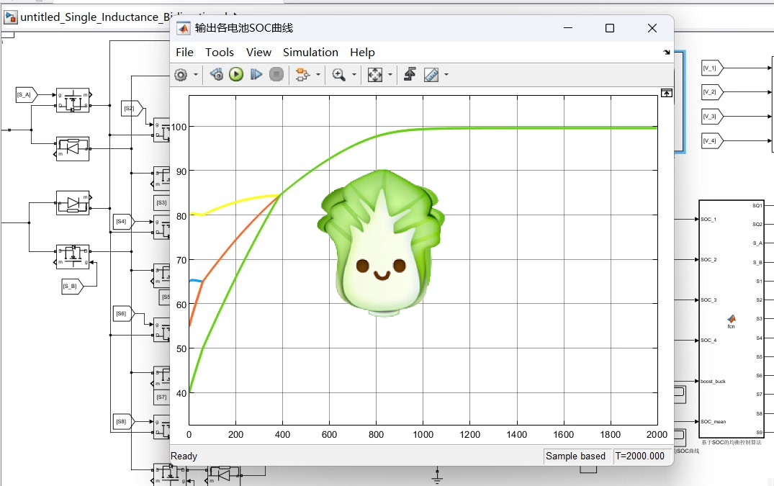Click the [S7] Goto block

162,397
